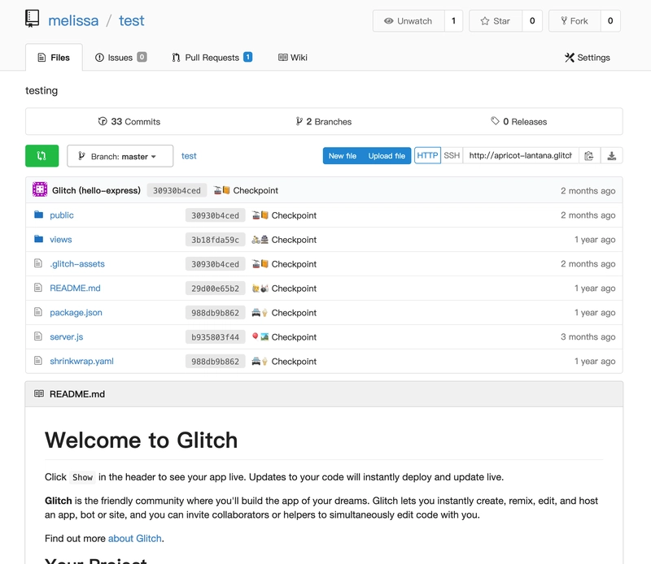Image resolution: width=651 pixels, height=564 pixels.
Task: Click the Upload file button
Action: coord(387,156)
